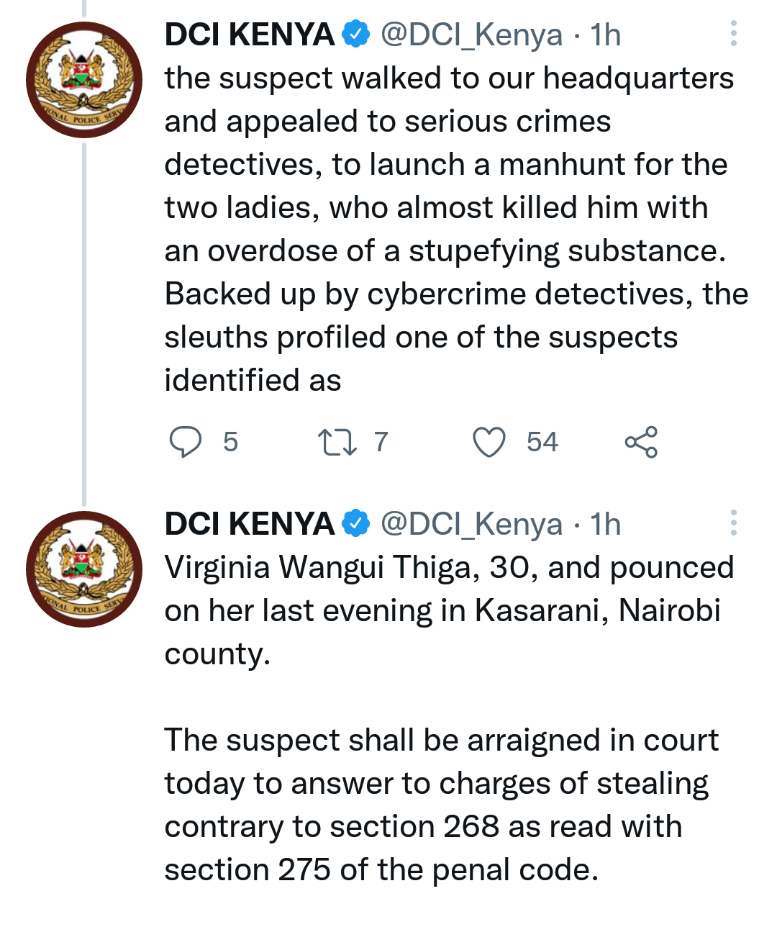Open DCI KENYA name on first tweet
Screen dimensions: 777x927
(x=250, y=35)
